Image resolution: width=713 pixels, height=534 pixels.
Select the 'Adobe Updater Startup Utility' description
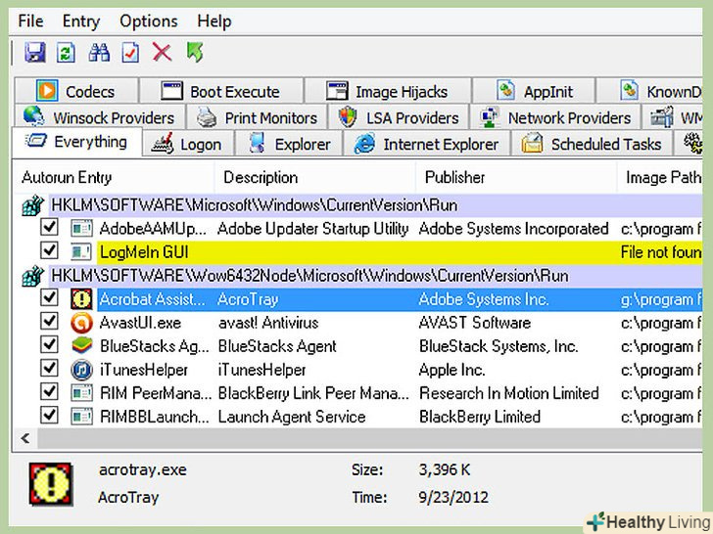pyautogui.click(x=312, y=229)
